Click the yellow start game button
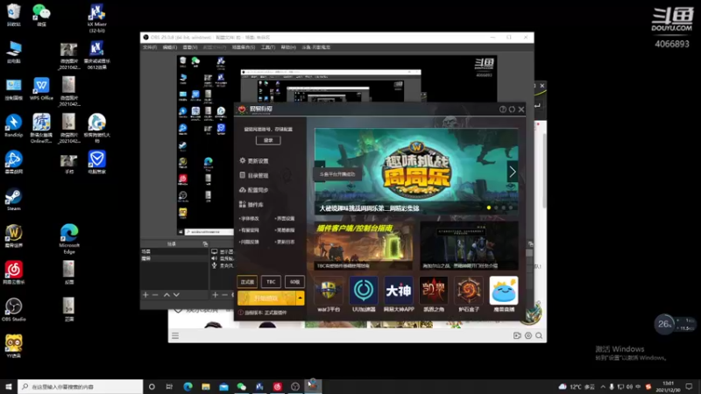Image resolution: width=701 pixels, height=394 pixels. 266,298
